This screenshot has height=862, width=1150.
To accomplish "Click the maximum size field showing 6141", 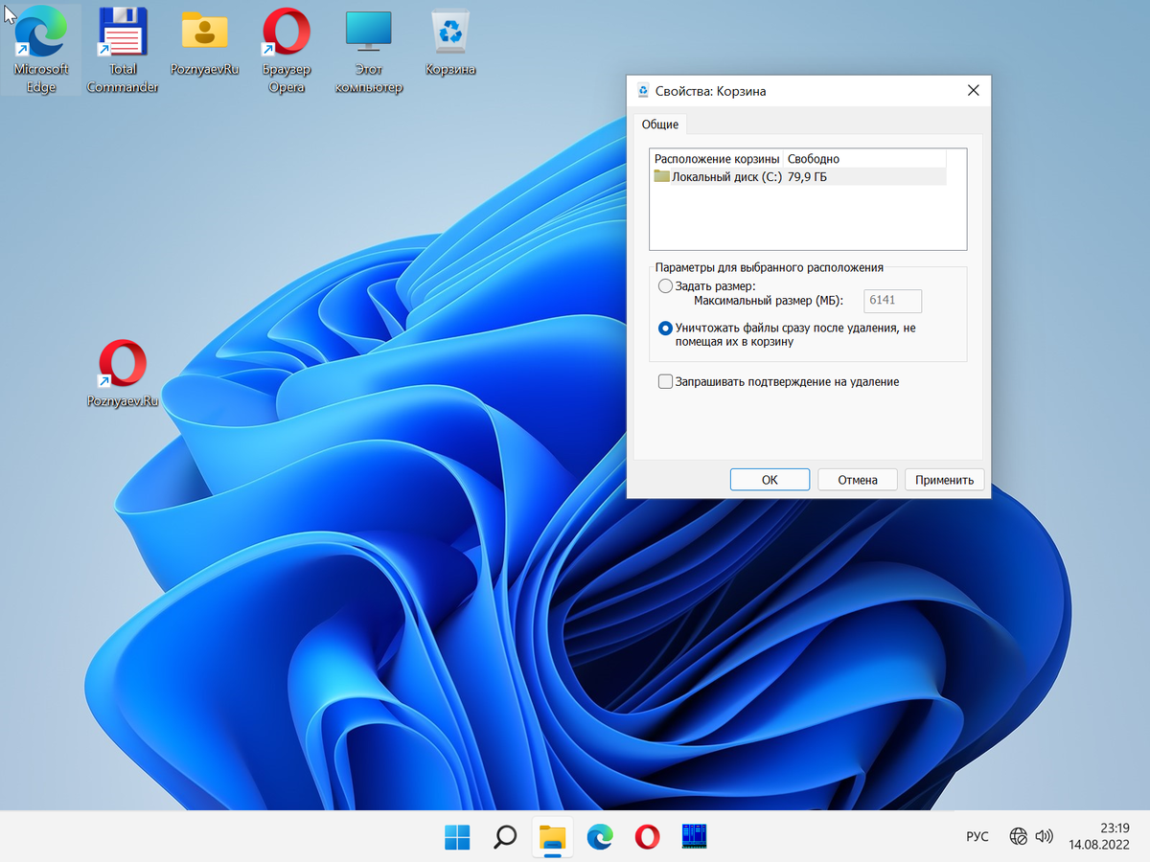I will pos(893,301).
